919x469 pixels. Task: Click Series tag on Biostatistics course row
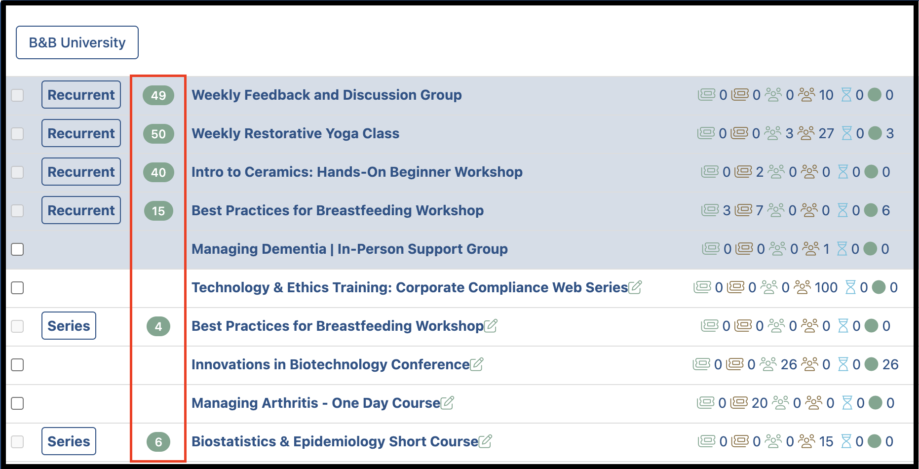click(69, 441)
